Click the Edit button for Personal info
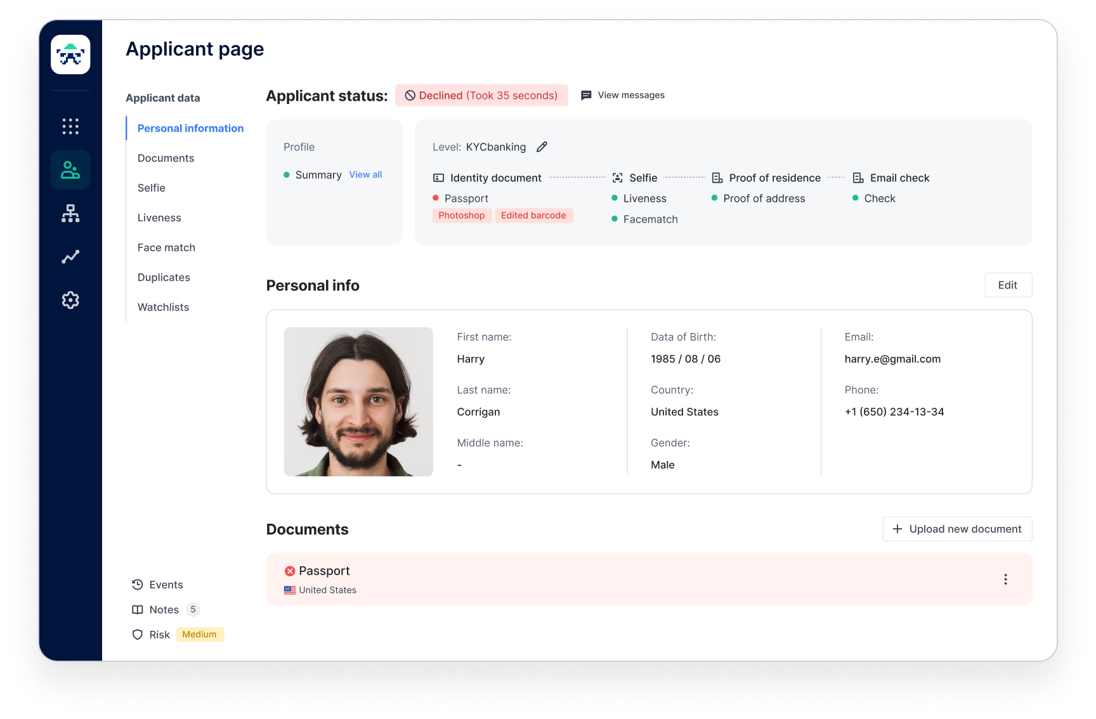 click(1008, 285)
